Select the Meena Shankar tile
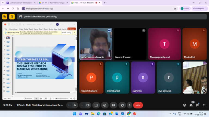209x117 pixels. tap(130, 44)
